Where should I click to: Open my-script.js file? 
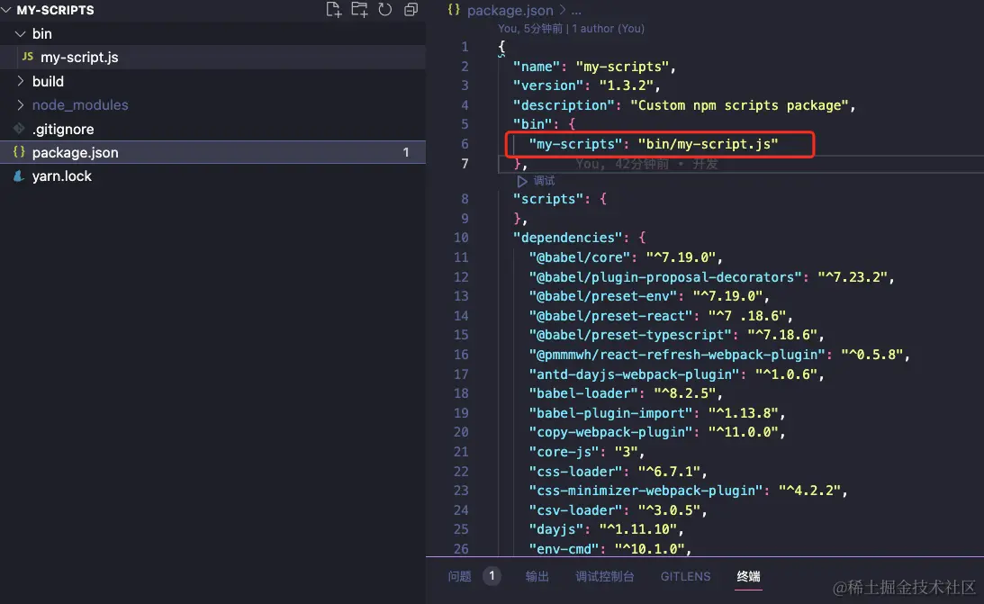tap(80, 57)
